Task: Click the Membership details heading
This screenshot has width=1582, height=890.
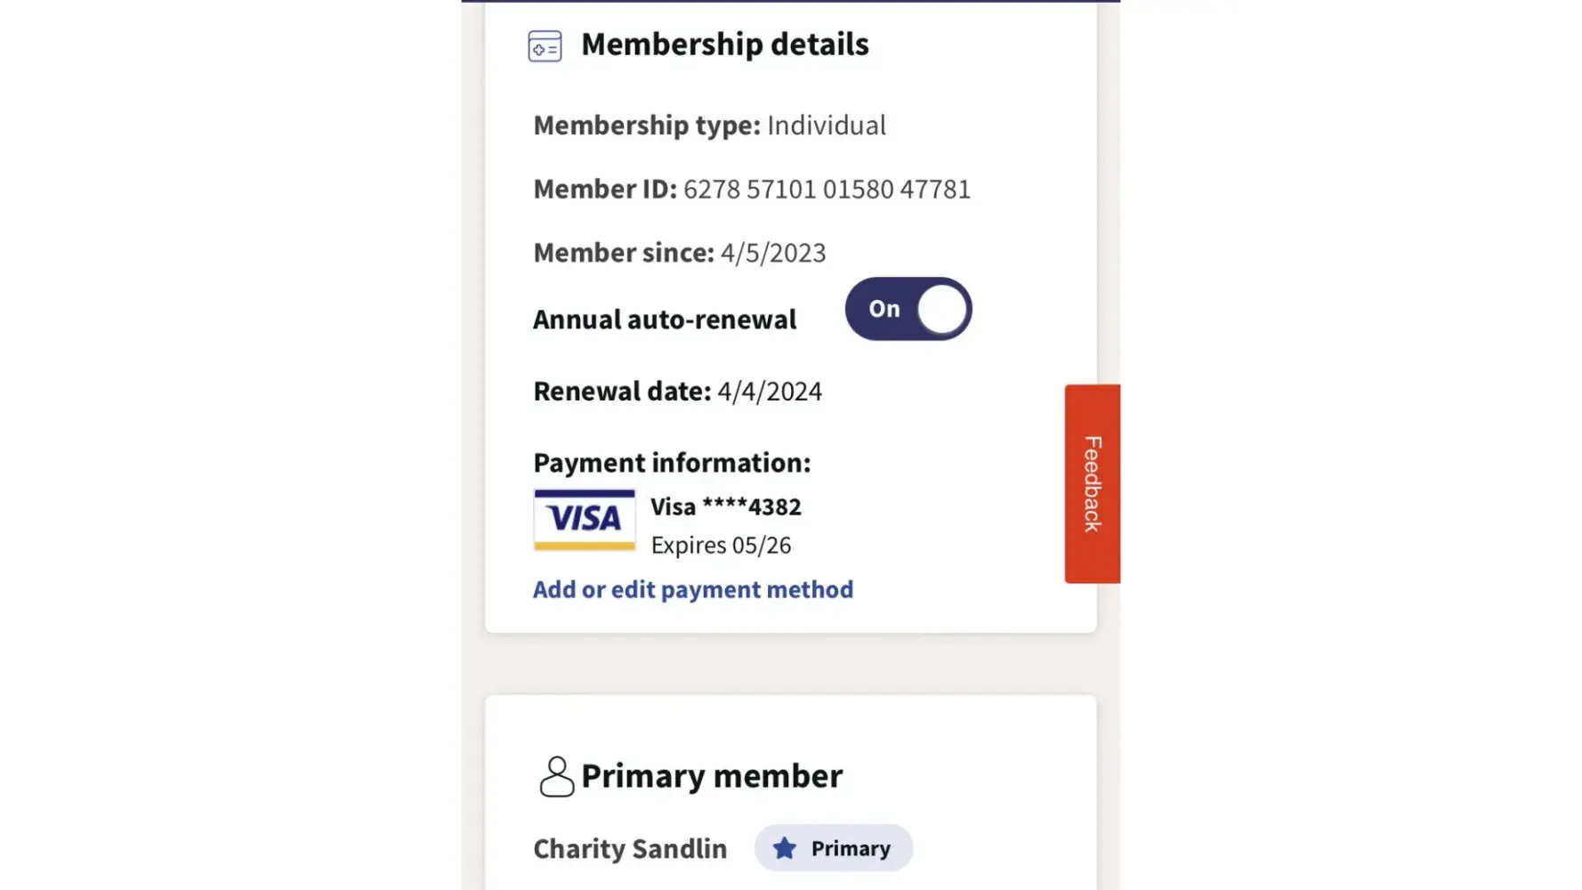Action: [724, 44]
